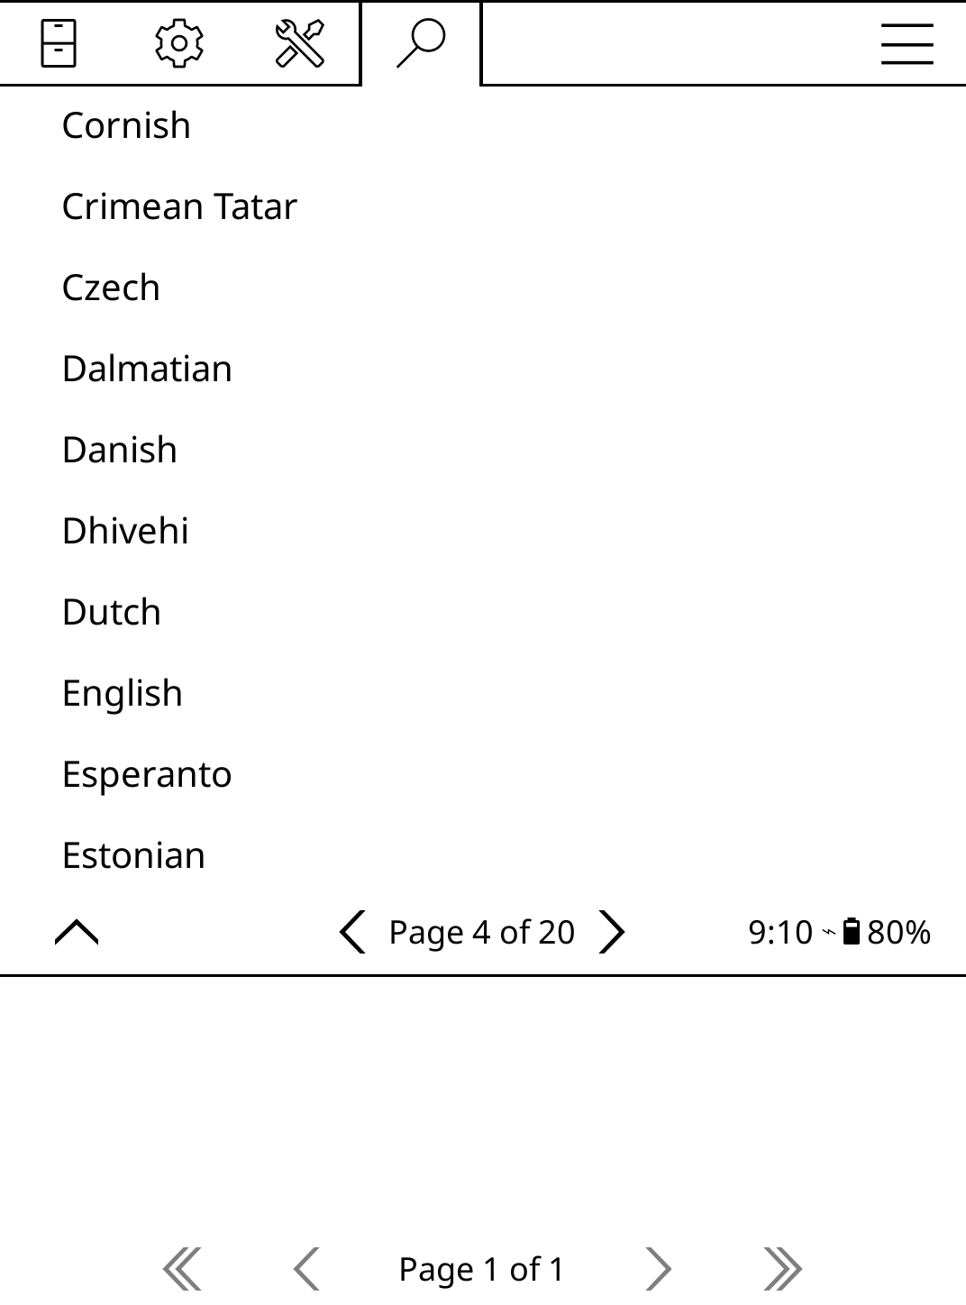Go to next language list page
Screen dimensions: 966x1305
point(612,932)
